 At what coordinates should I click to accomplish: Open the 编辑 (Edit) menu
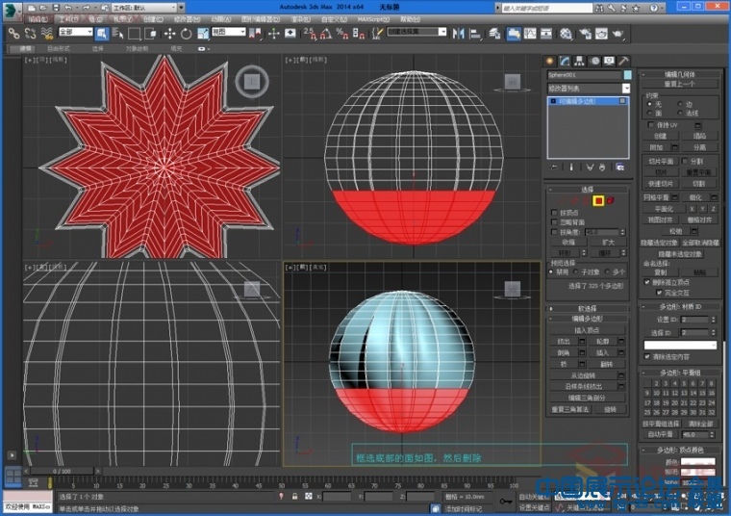pos(38,19)
